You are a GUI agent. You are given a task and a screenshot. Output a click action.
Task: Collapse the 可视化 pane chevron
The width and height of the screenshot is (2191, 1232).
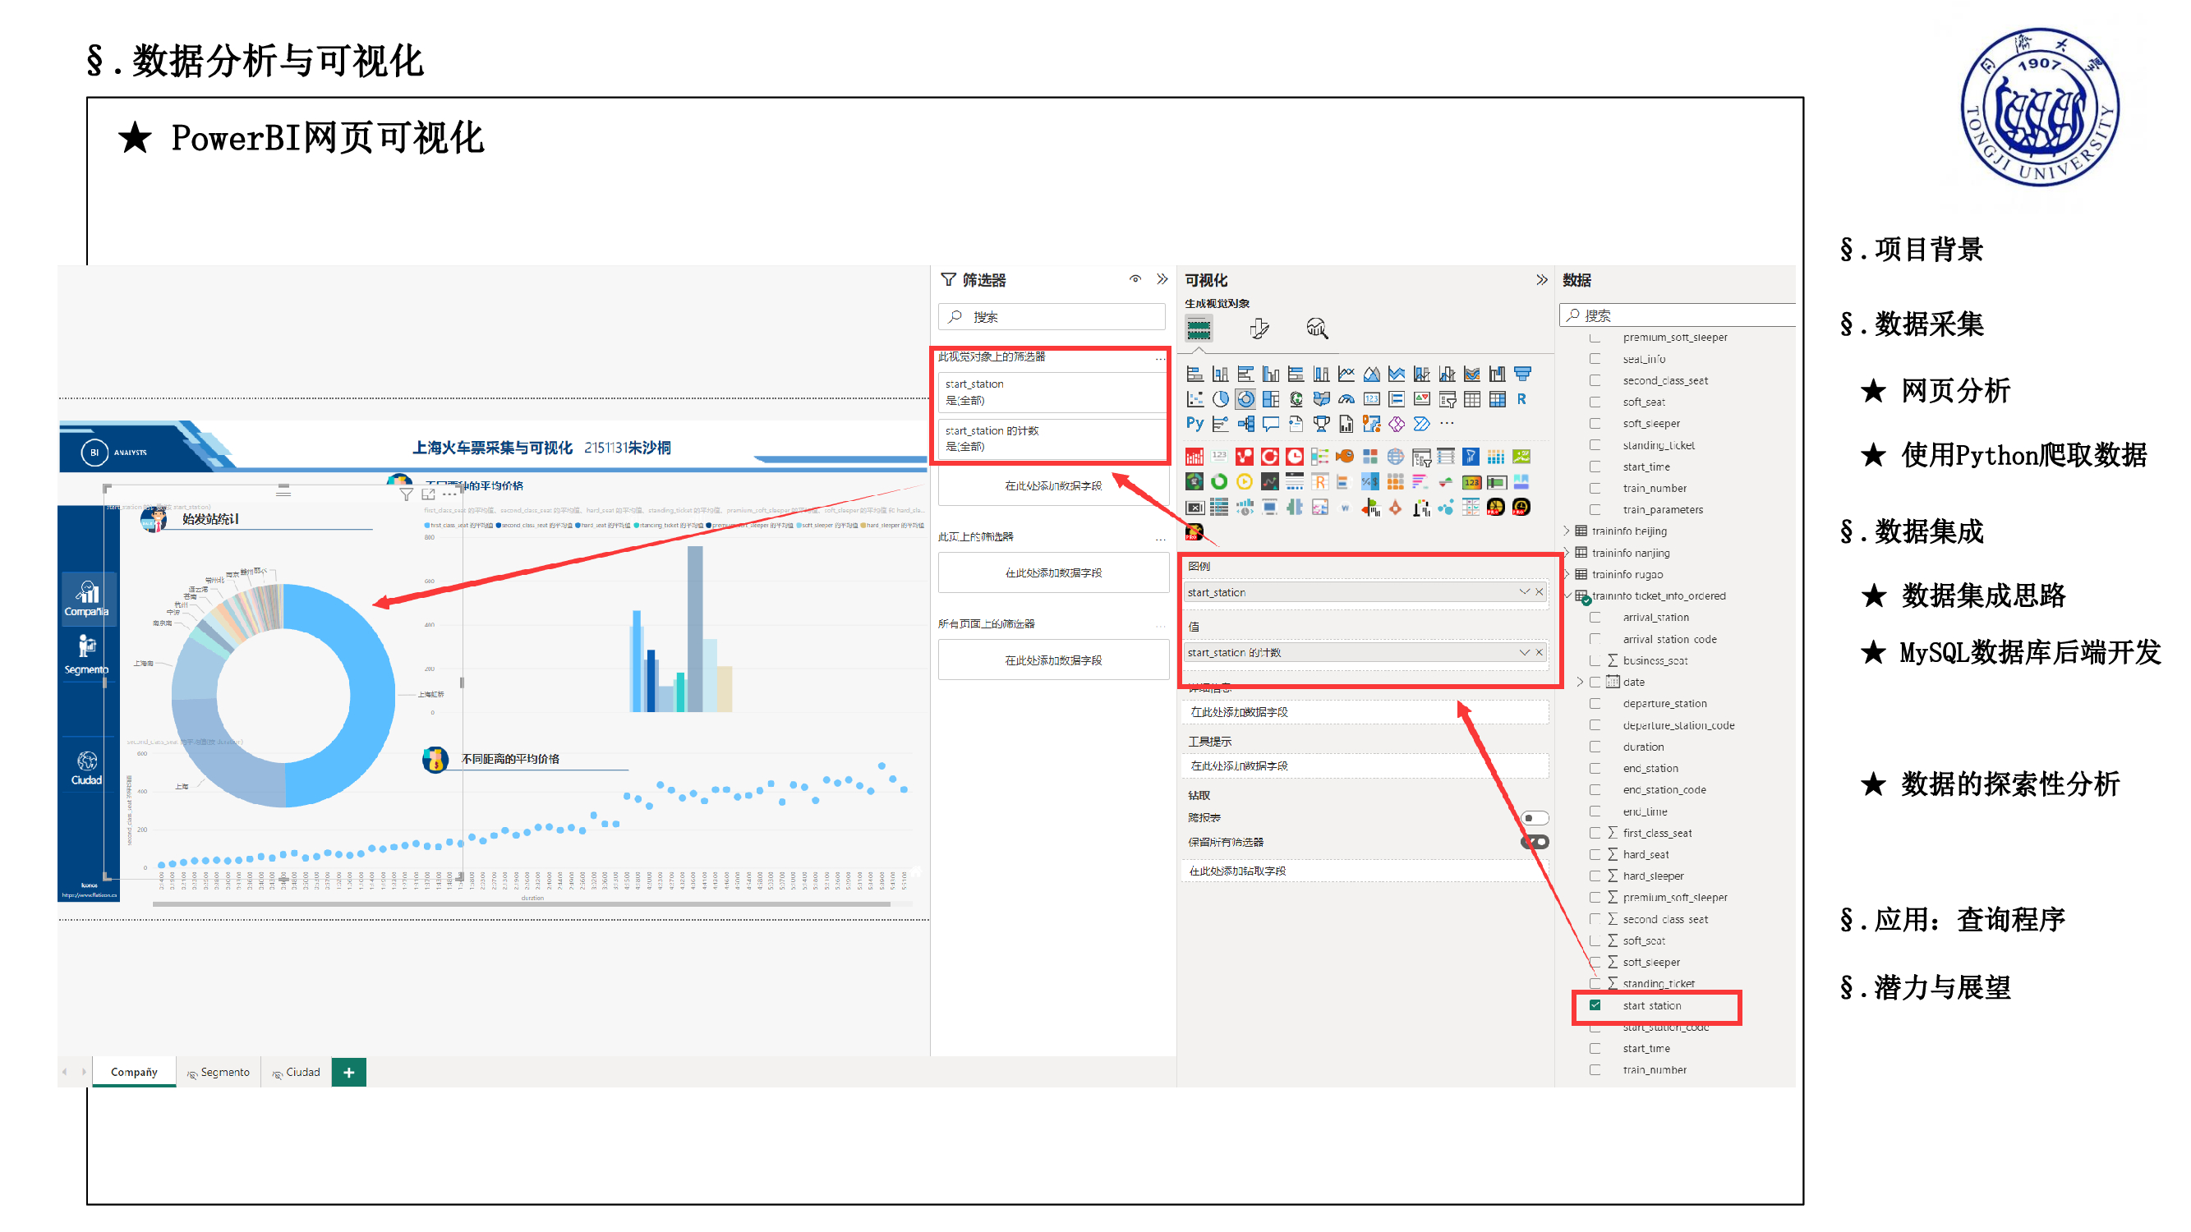[1541, 280]
